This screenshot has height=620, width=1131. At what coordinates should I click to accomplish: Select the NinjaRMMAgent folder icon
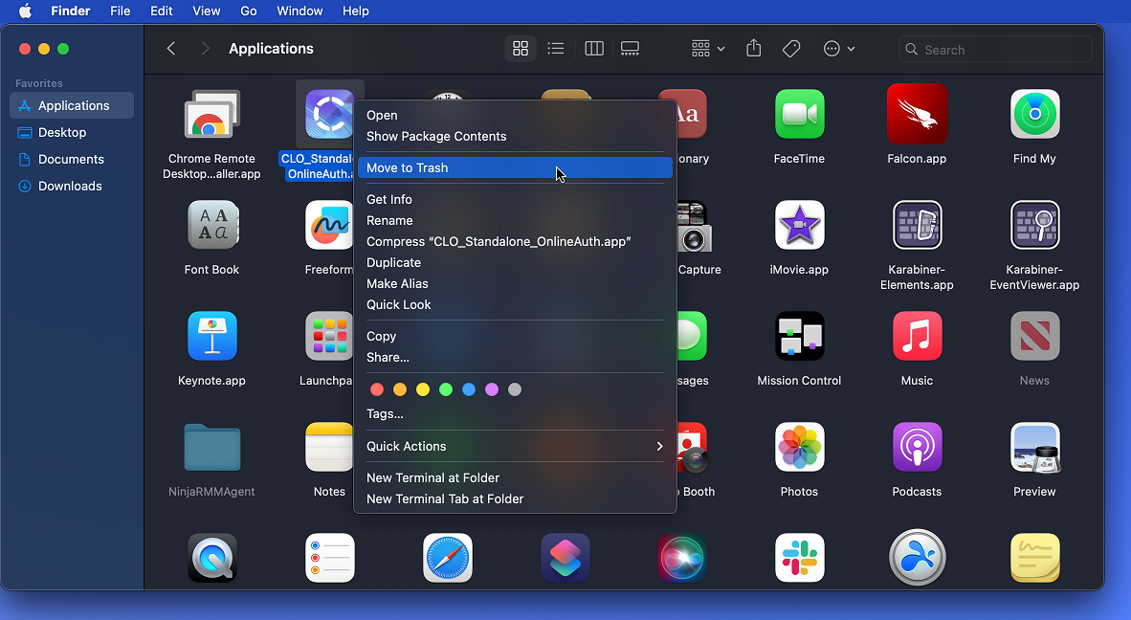click(x=212, y=447)
